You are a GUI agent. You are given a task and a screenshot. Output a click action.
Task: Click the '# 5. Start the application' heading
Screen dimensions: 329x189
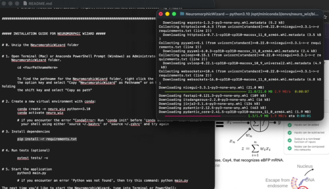pos(27,169)
